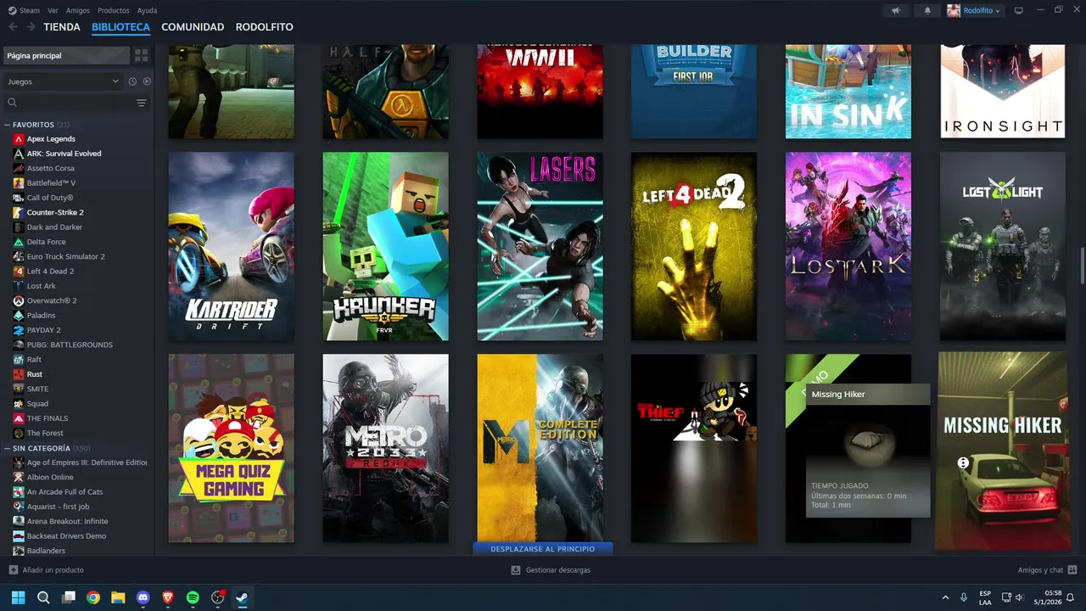Click the taskbar microphone icon
Viewport: 1086px width, 611px height.
point(963,597)
